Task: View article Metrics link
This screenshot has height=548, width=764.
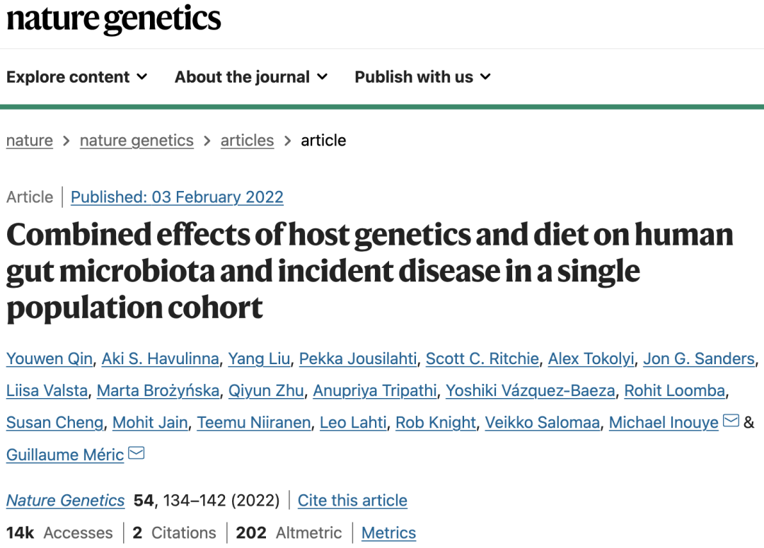Action: 389,532
